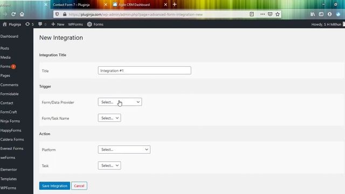Click the integration Title input field

[144, 71]
